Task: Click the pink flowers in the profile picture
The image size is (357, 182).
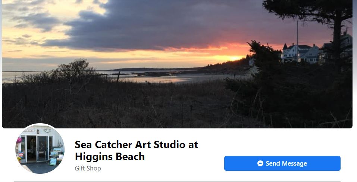Action: 19,140
